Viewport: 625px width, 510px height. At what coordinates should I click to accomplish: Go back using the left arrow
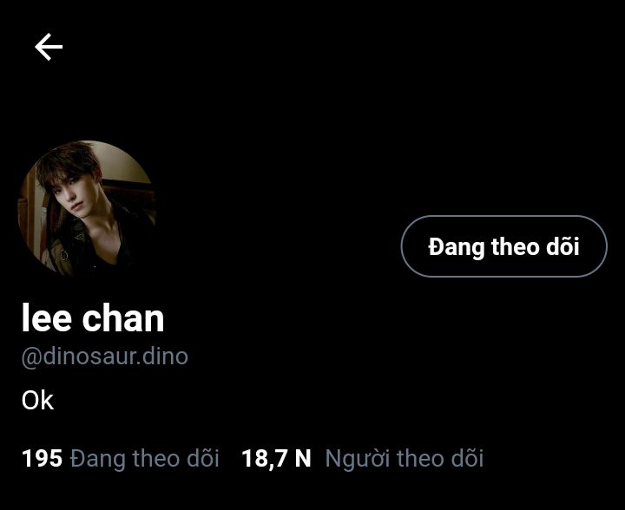coord(49,47)
